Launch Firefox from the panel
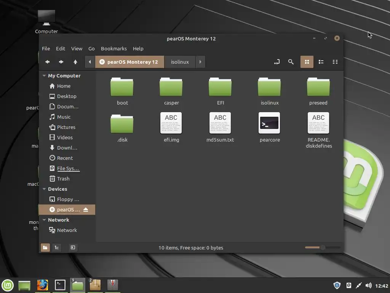 click(x=43, y=285)
